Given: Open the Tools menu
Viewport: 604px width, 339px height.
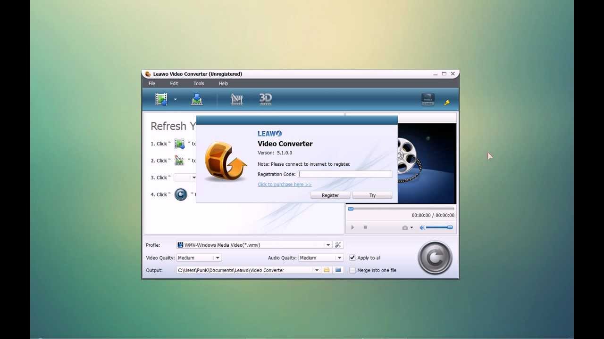Looking at the screenshot, I should click(x=199, y=83).
